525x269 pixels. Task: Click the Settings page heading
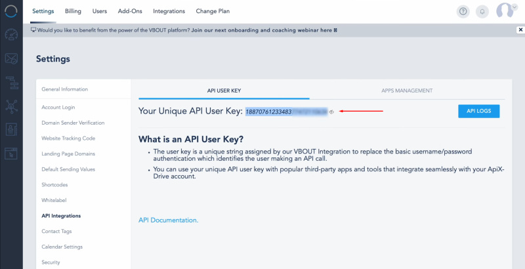click(53, 59)
